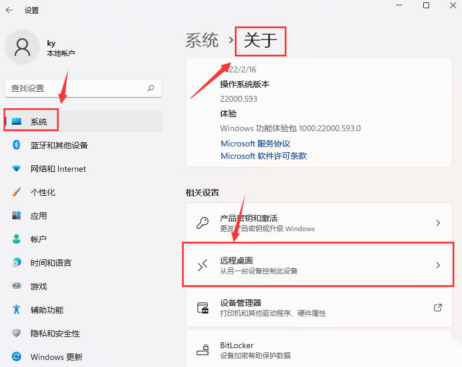Open 远程桌面 using its right chevron
This screenshot has width=462, height=367.
click(x=438, y=265)
